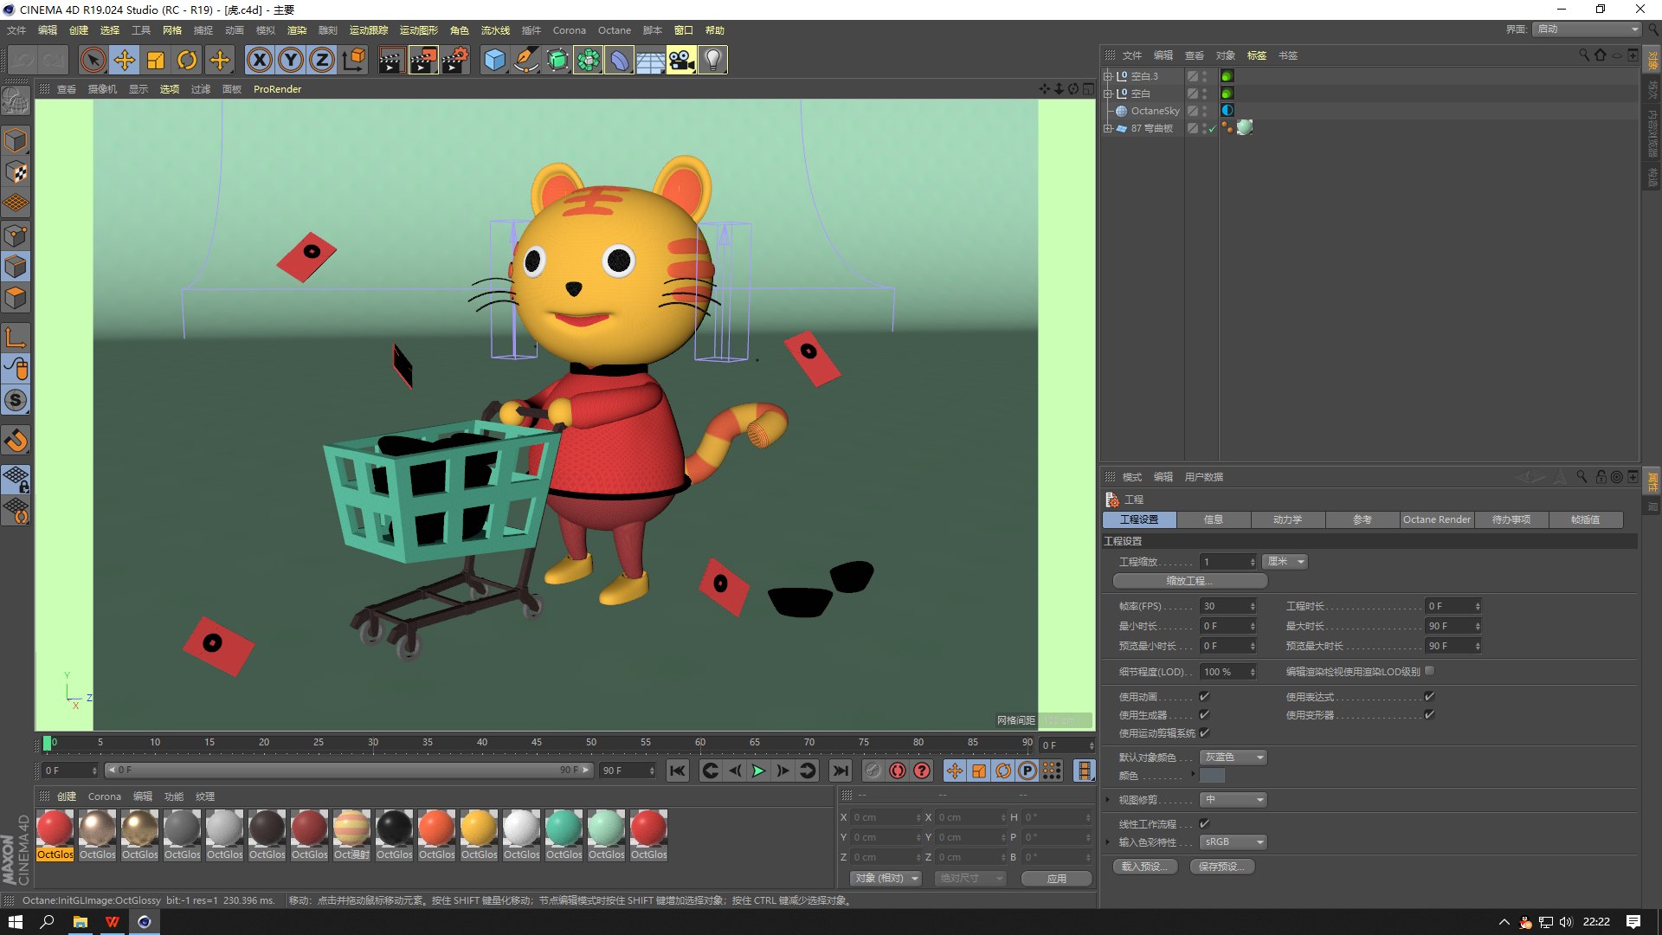Open the floor/environment icon
Viewport: 1662px width, 935px height.
(650, 60)
